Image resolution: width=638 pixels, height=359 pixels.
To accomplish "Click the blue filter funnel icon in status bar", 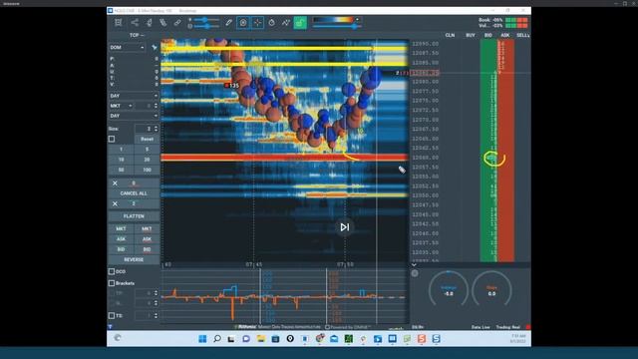I will click(110, 327).
